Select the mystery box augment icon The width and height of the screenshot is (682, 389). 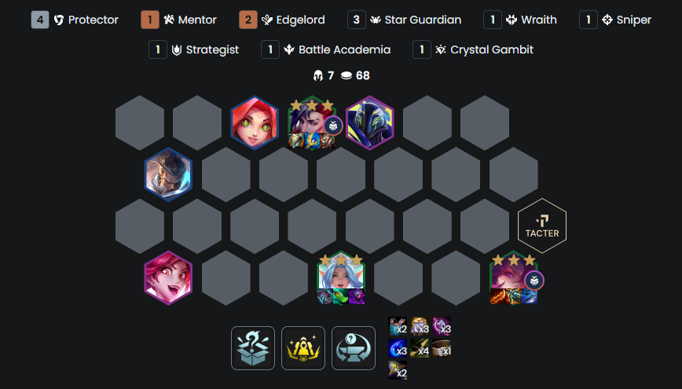tap(253, 348)
